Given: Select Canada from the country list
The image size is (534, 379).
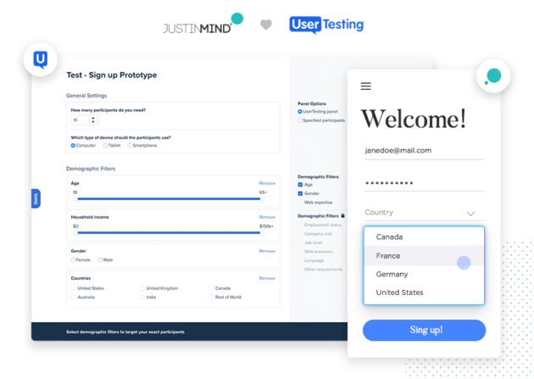Looking at the screenshot, I should (424, 237).
